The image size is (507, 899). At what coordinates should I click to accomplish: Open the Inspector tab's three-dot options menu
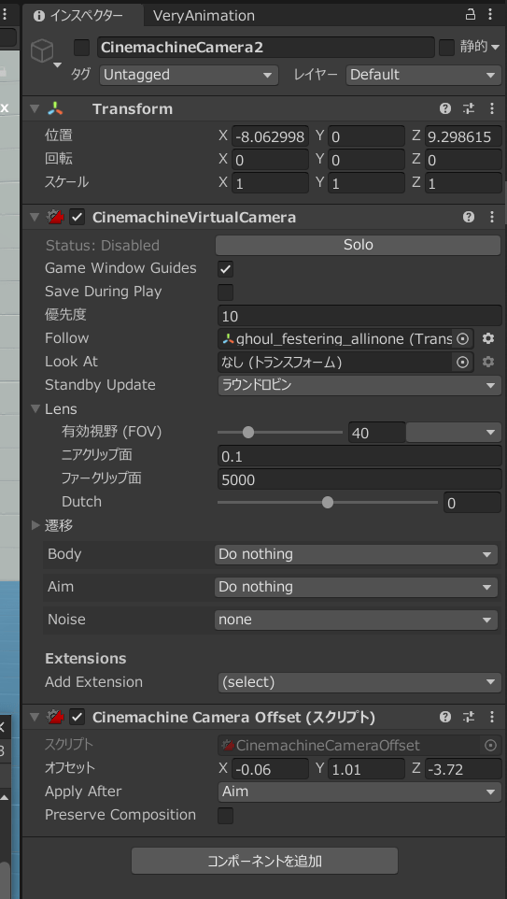point(491,15)
